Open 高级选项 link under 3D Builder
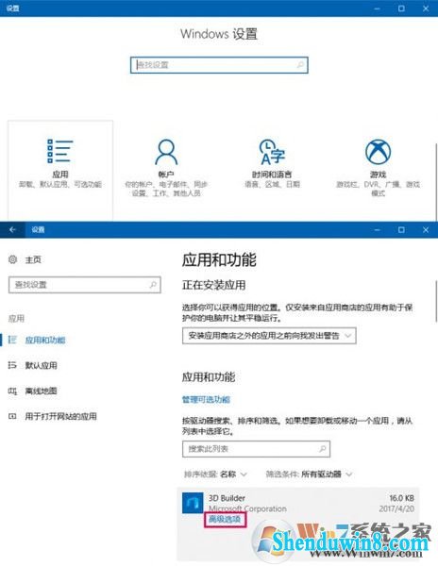 click(225, 519)
